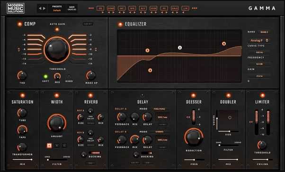Screen dimensions: 285x172
Task: Click the compressor THD knob
Action: [22, 75]
